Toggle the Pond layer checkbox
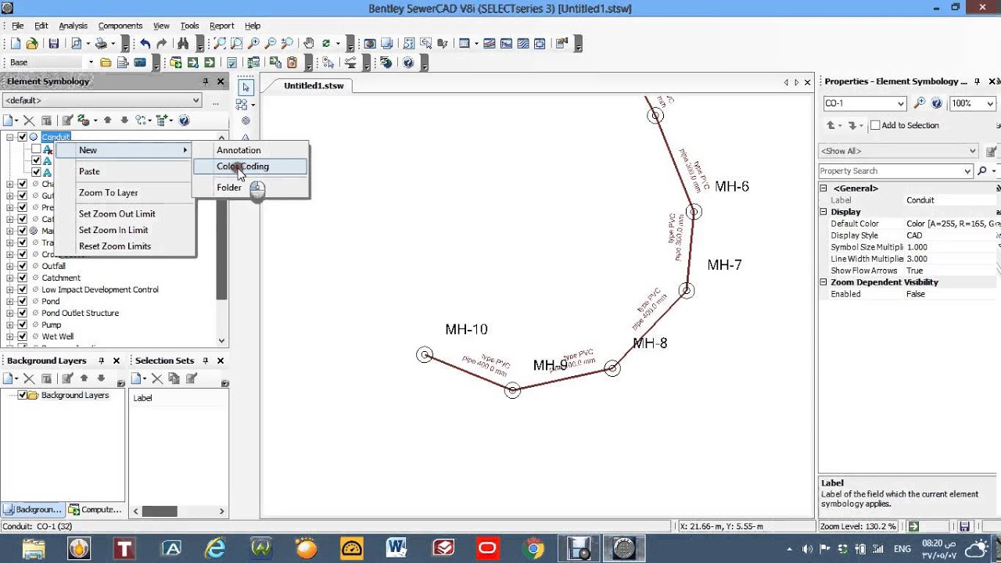 [x=22, y=301]
